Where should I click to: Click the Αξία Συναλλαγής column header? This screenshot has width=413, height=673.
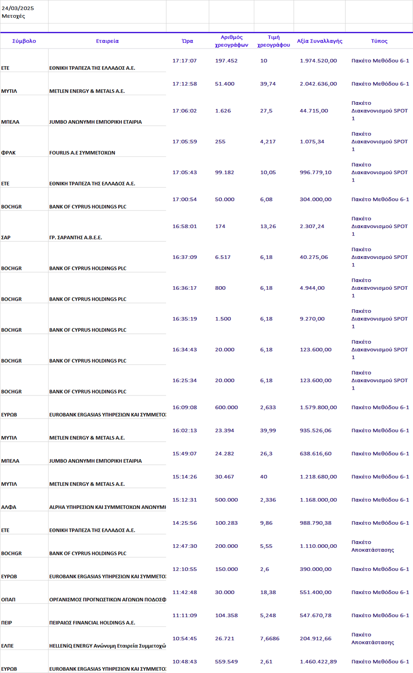(320, 41)
